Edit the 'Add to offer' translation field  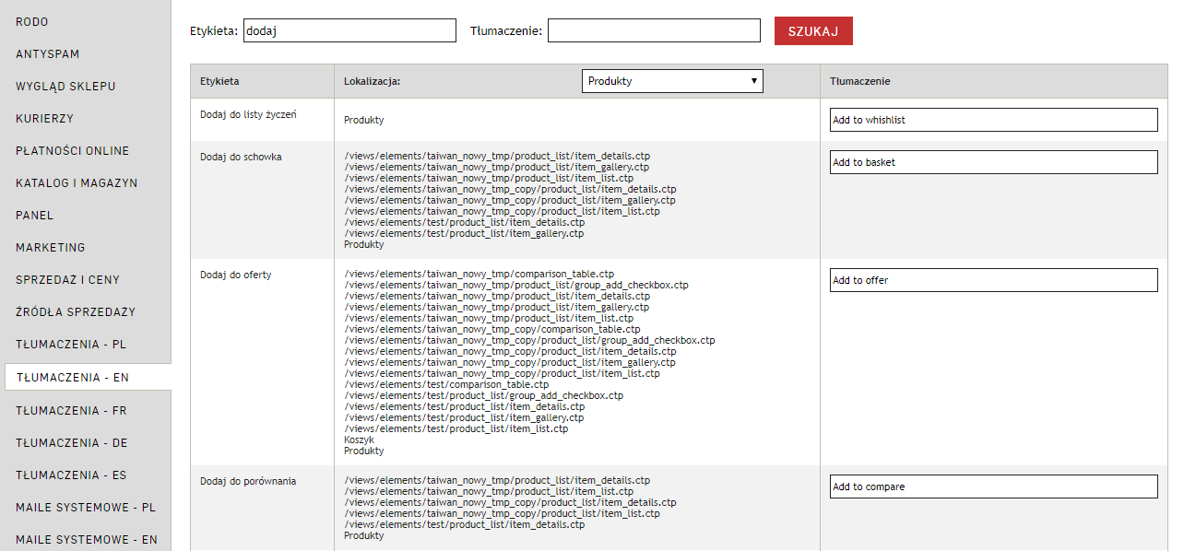[993, 280]
